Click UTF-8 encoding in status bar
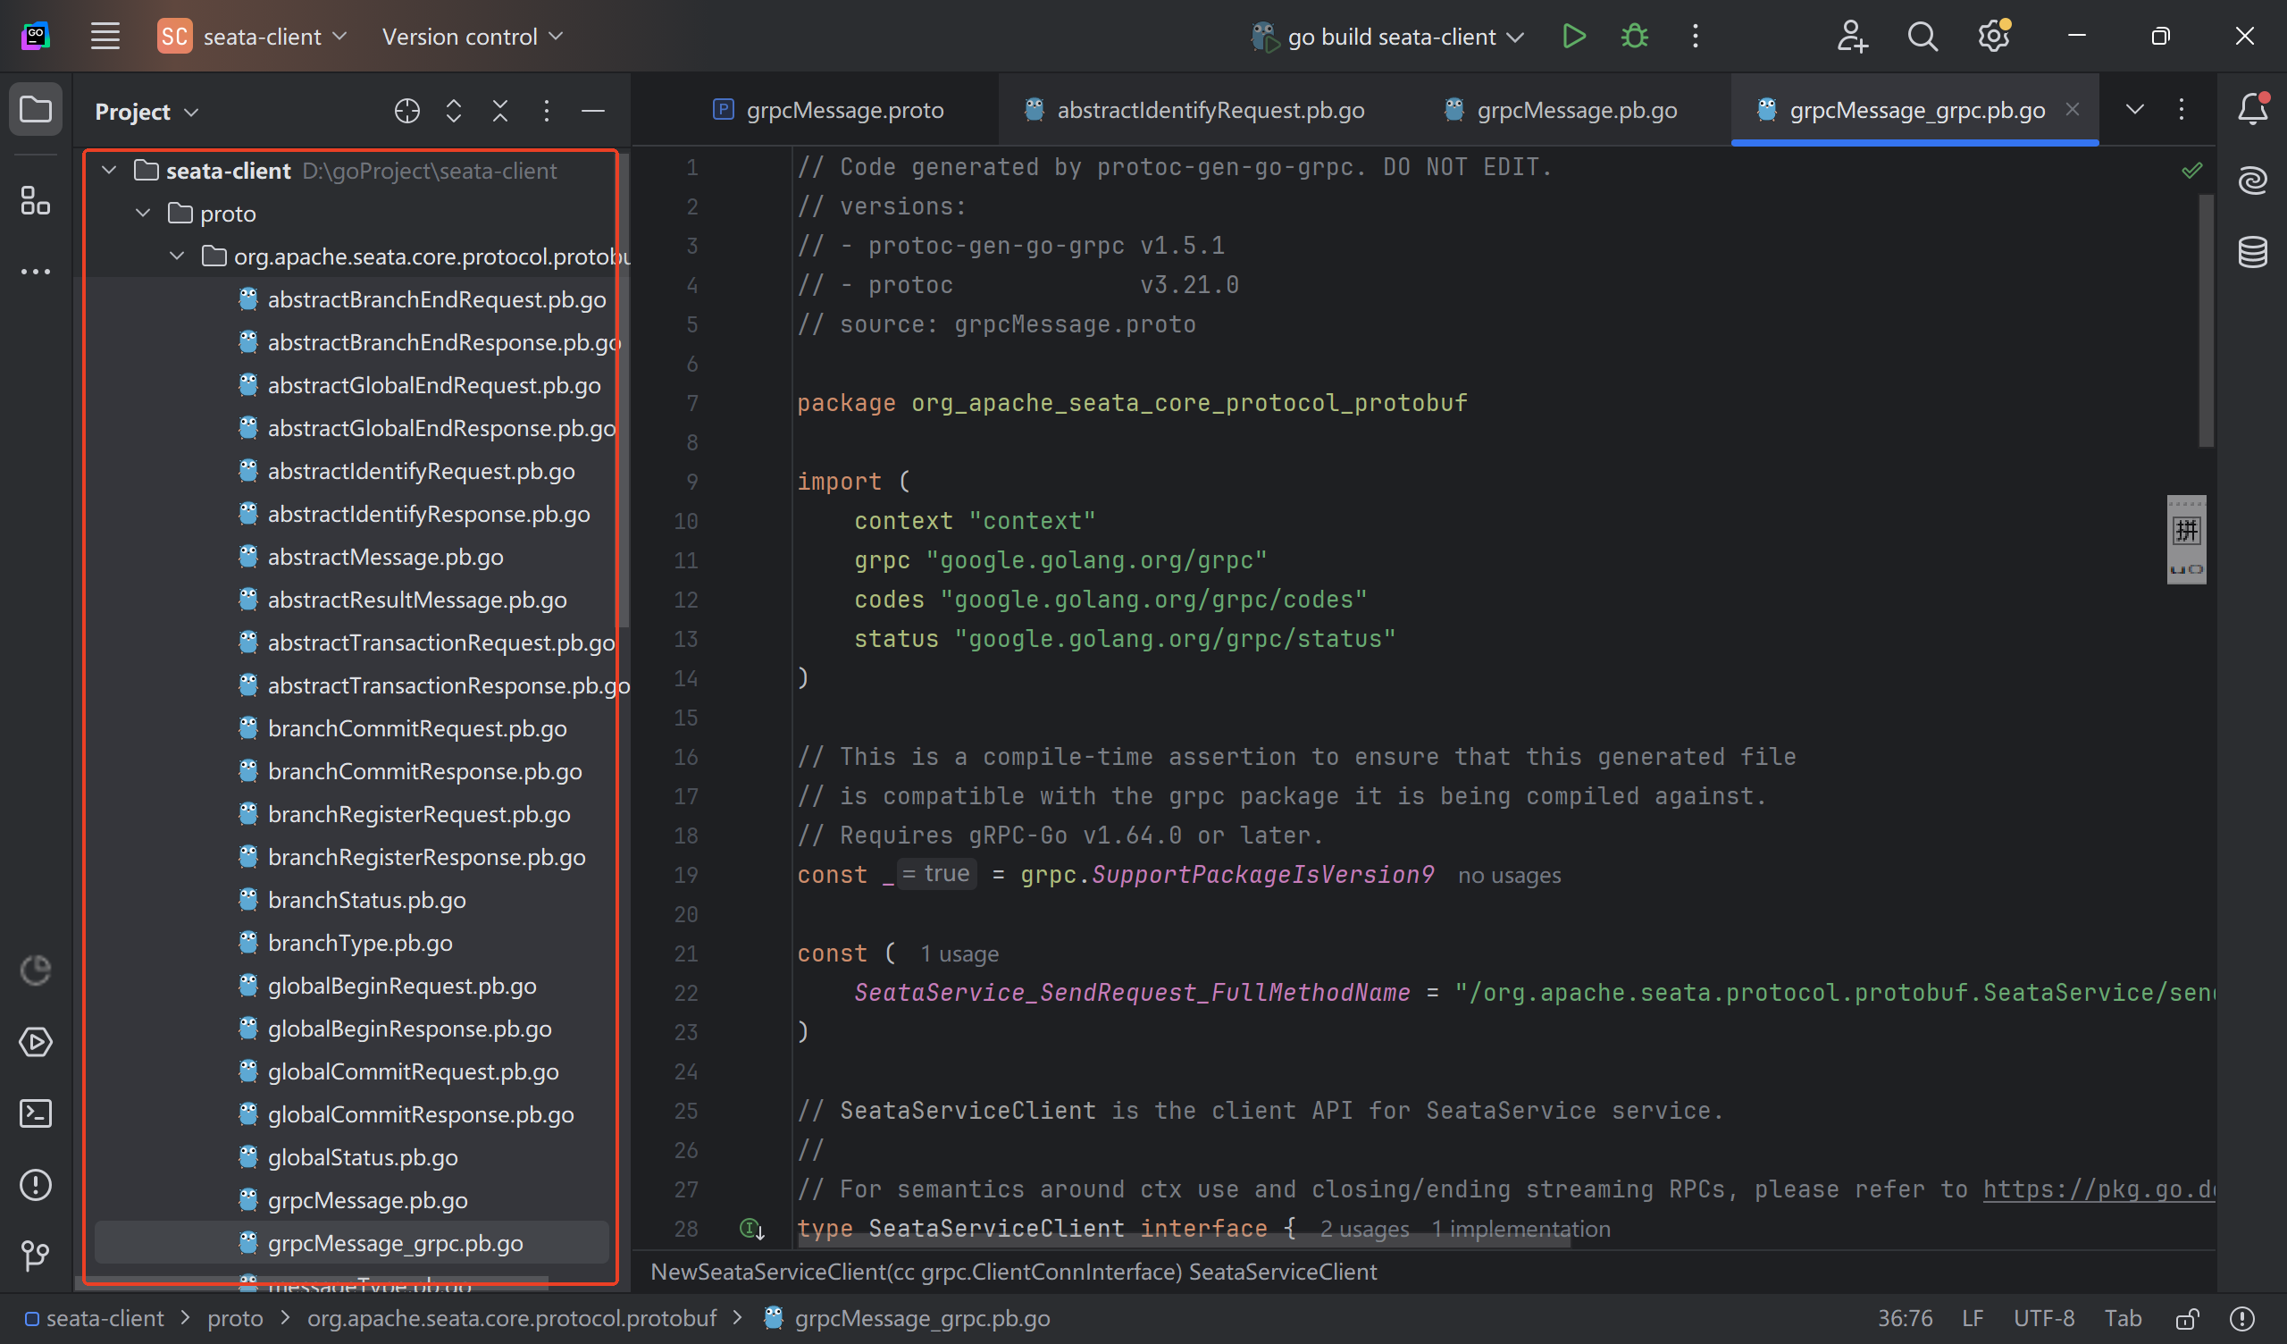2287x1344 pixels. tap(2043, 1319)
